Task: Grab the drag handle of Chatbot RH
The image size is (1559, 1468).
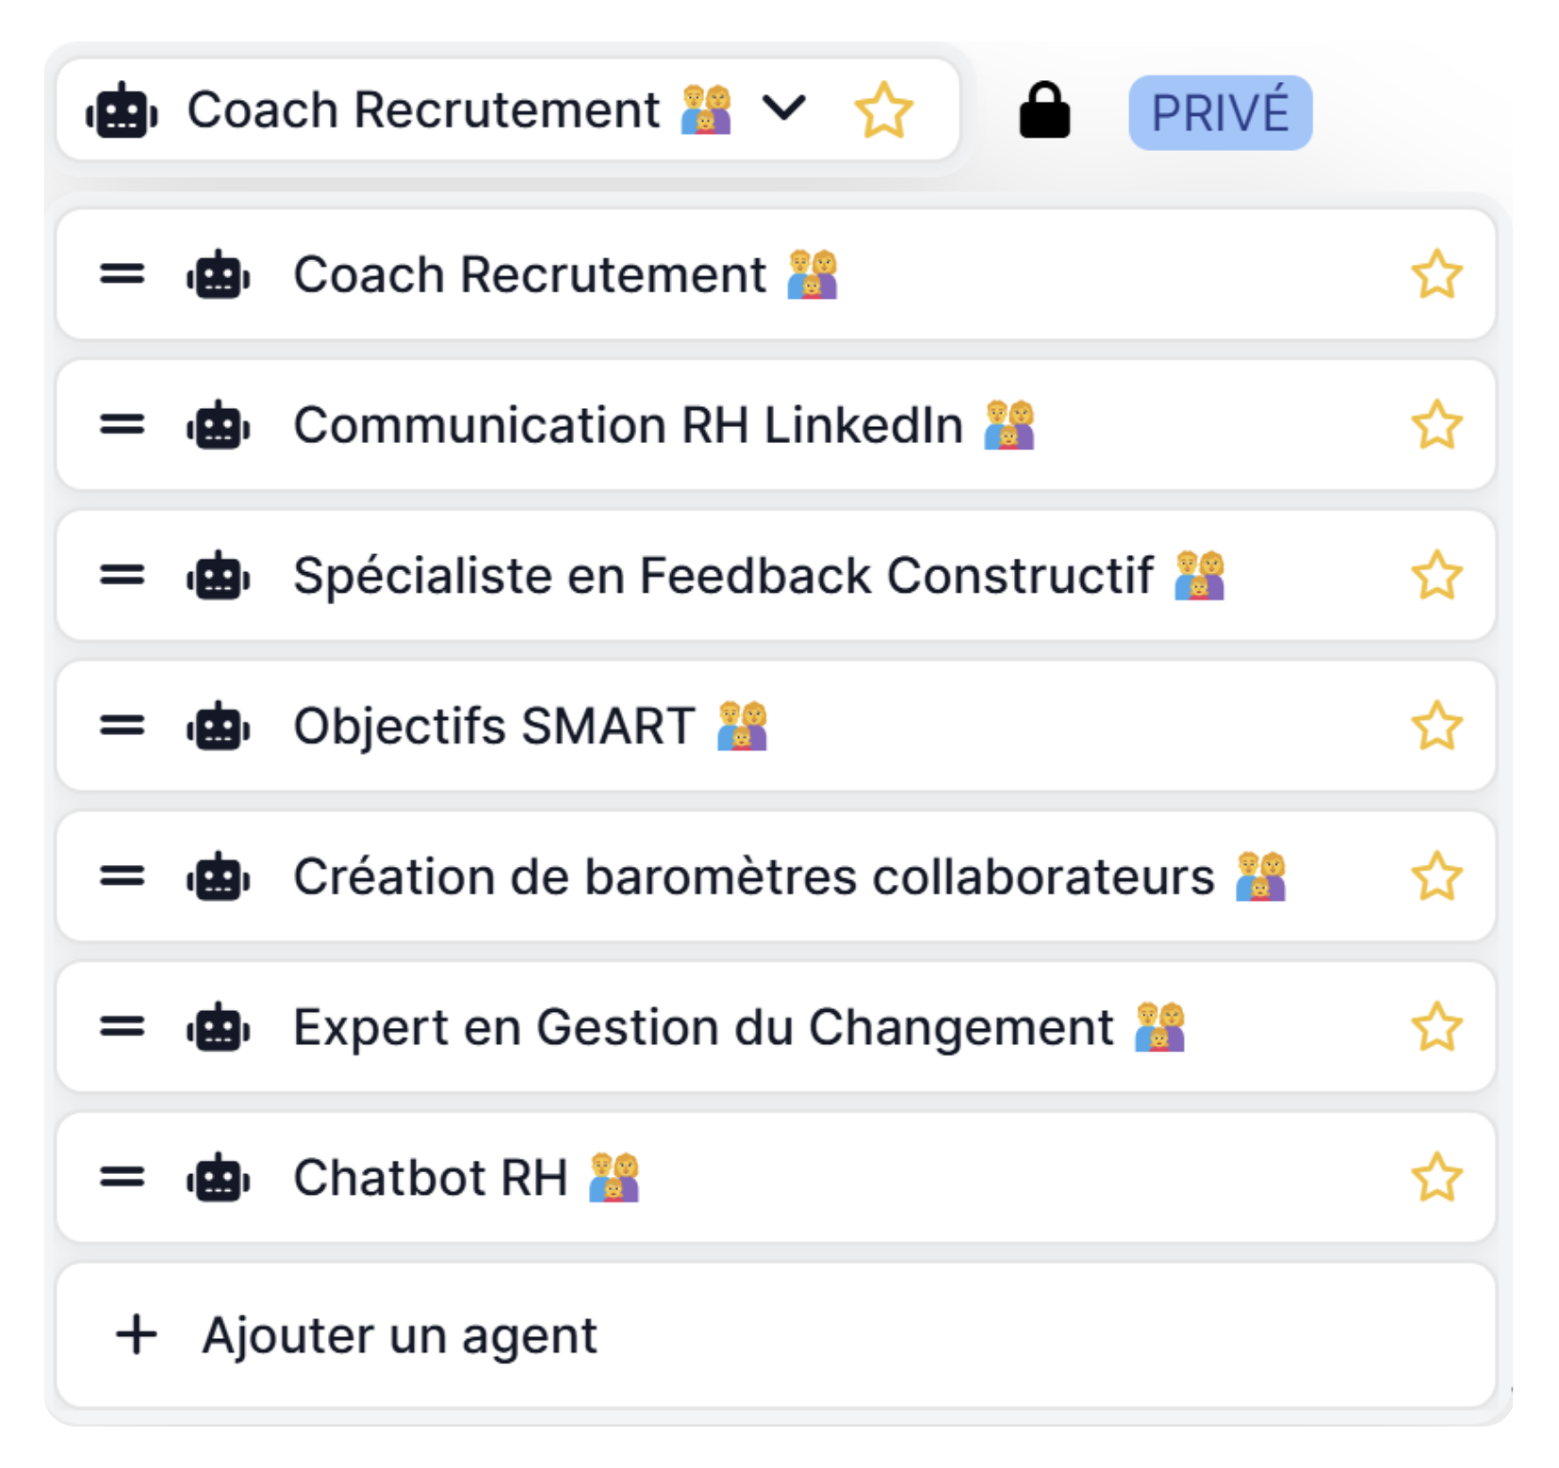Action: click(x=123, y=1177)
